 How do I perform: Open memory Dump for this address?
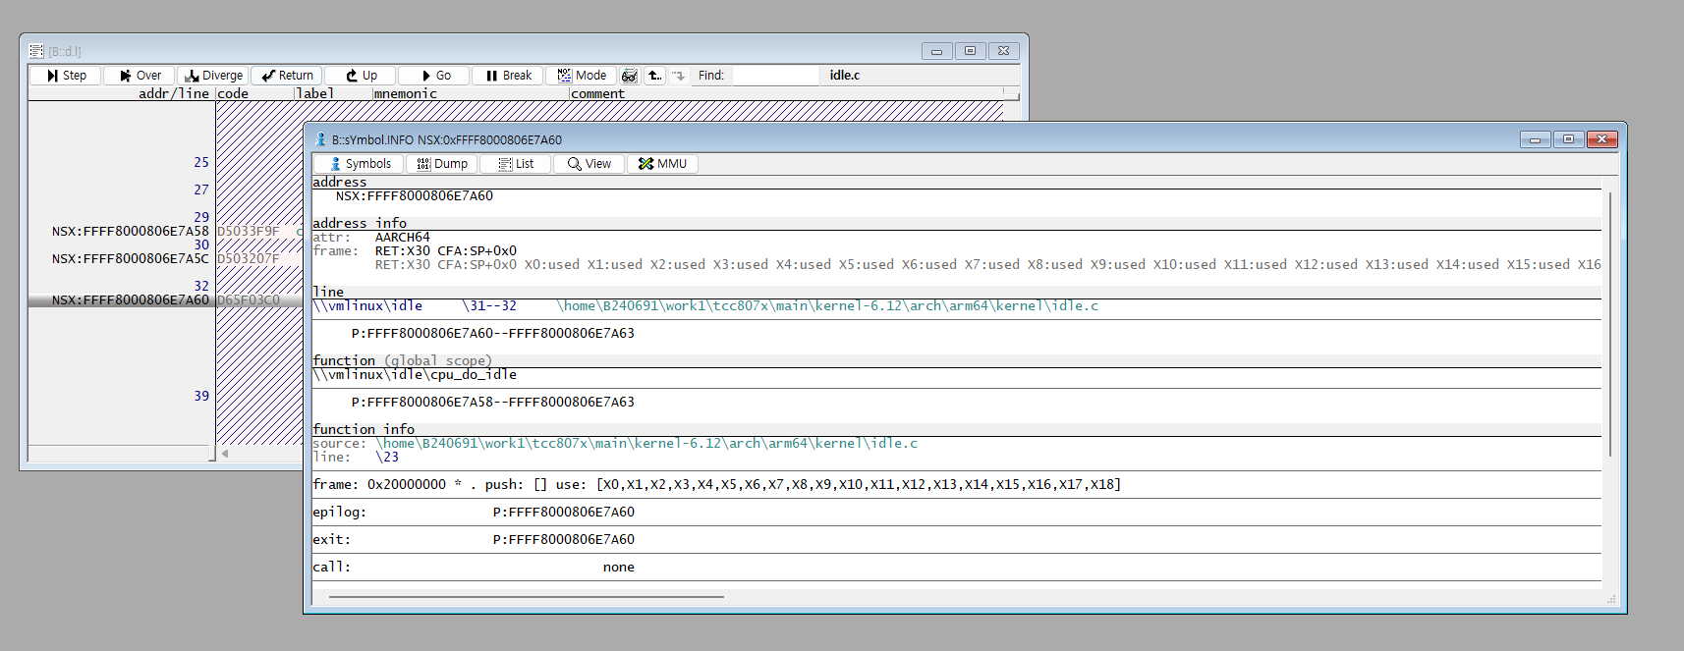pos(441,164)
